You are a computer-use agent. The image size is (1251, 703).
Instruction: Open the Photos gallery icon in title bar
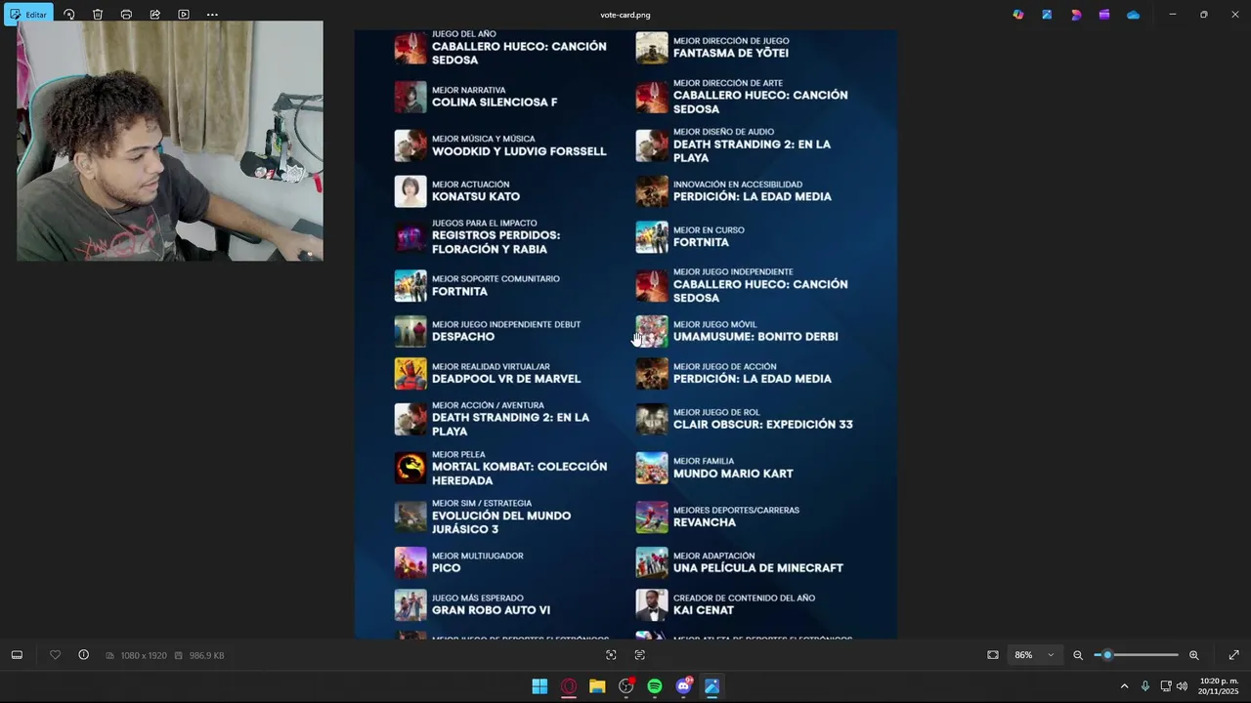click(x=1047, y=15)
